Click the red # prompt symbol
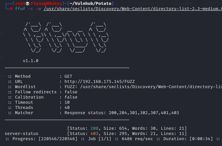 11,8
